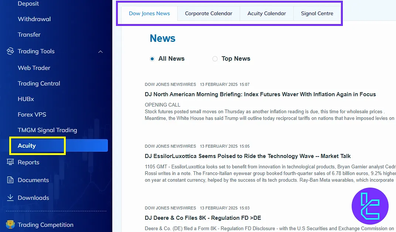396x232 pixels.
Task: Open the Downloads sidebar item
Action: [33, 198]
